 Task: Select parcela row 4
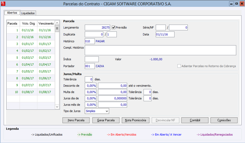point(31,51)
